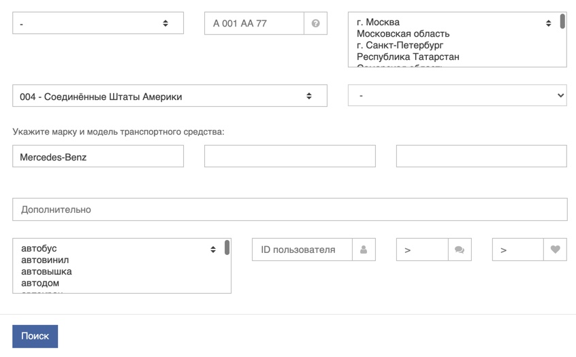Click the ID пользователя input field

302,250
